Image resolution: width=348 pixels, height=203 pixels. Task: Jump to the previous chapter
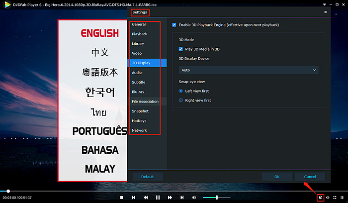coord(134,198)
